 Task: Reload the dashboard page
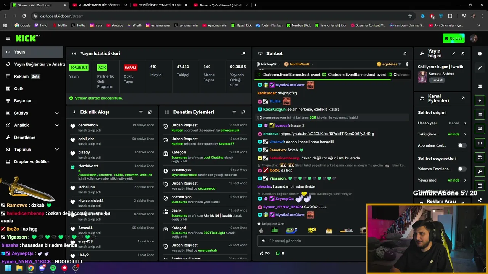pyautogui.click(x=24, y=16)
